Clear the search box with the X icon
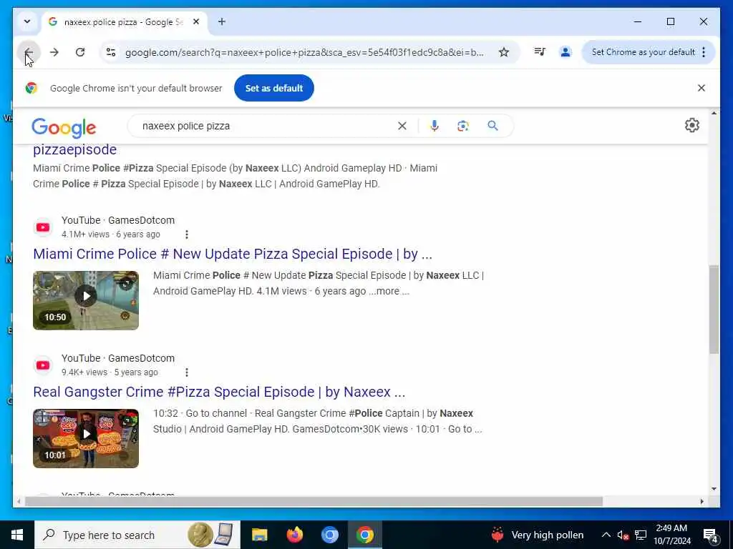This screenshot has height=549, width=733. (x=402, y=126)
